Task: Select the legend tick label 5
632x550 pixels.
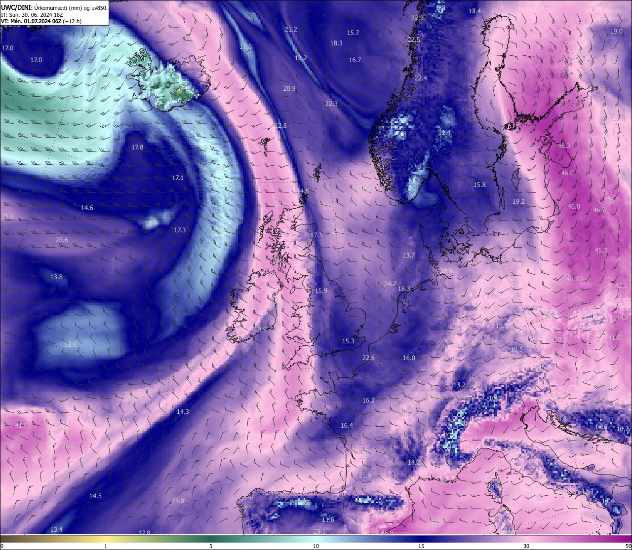Action: [211, 546]
